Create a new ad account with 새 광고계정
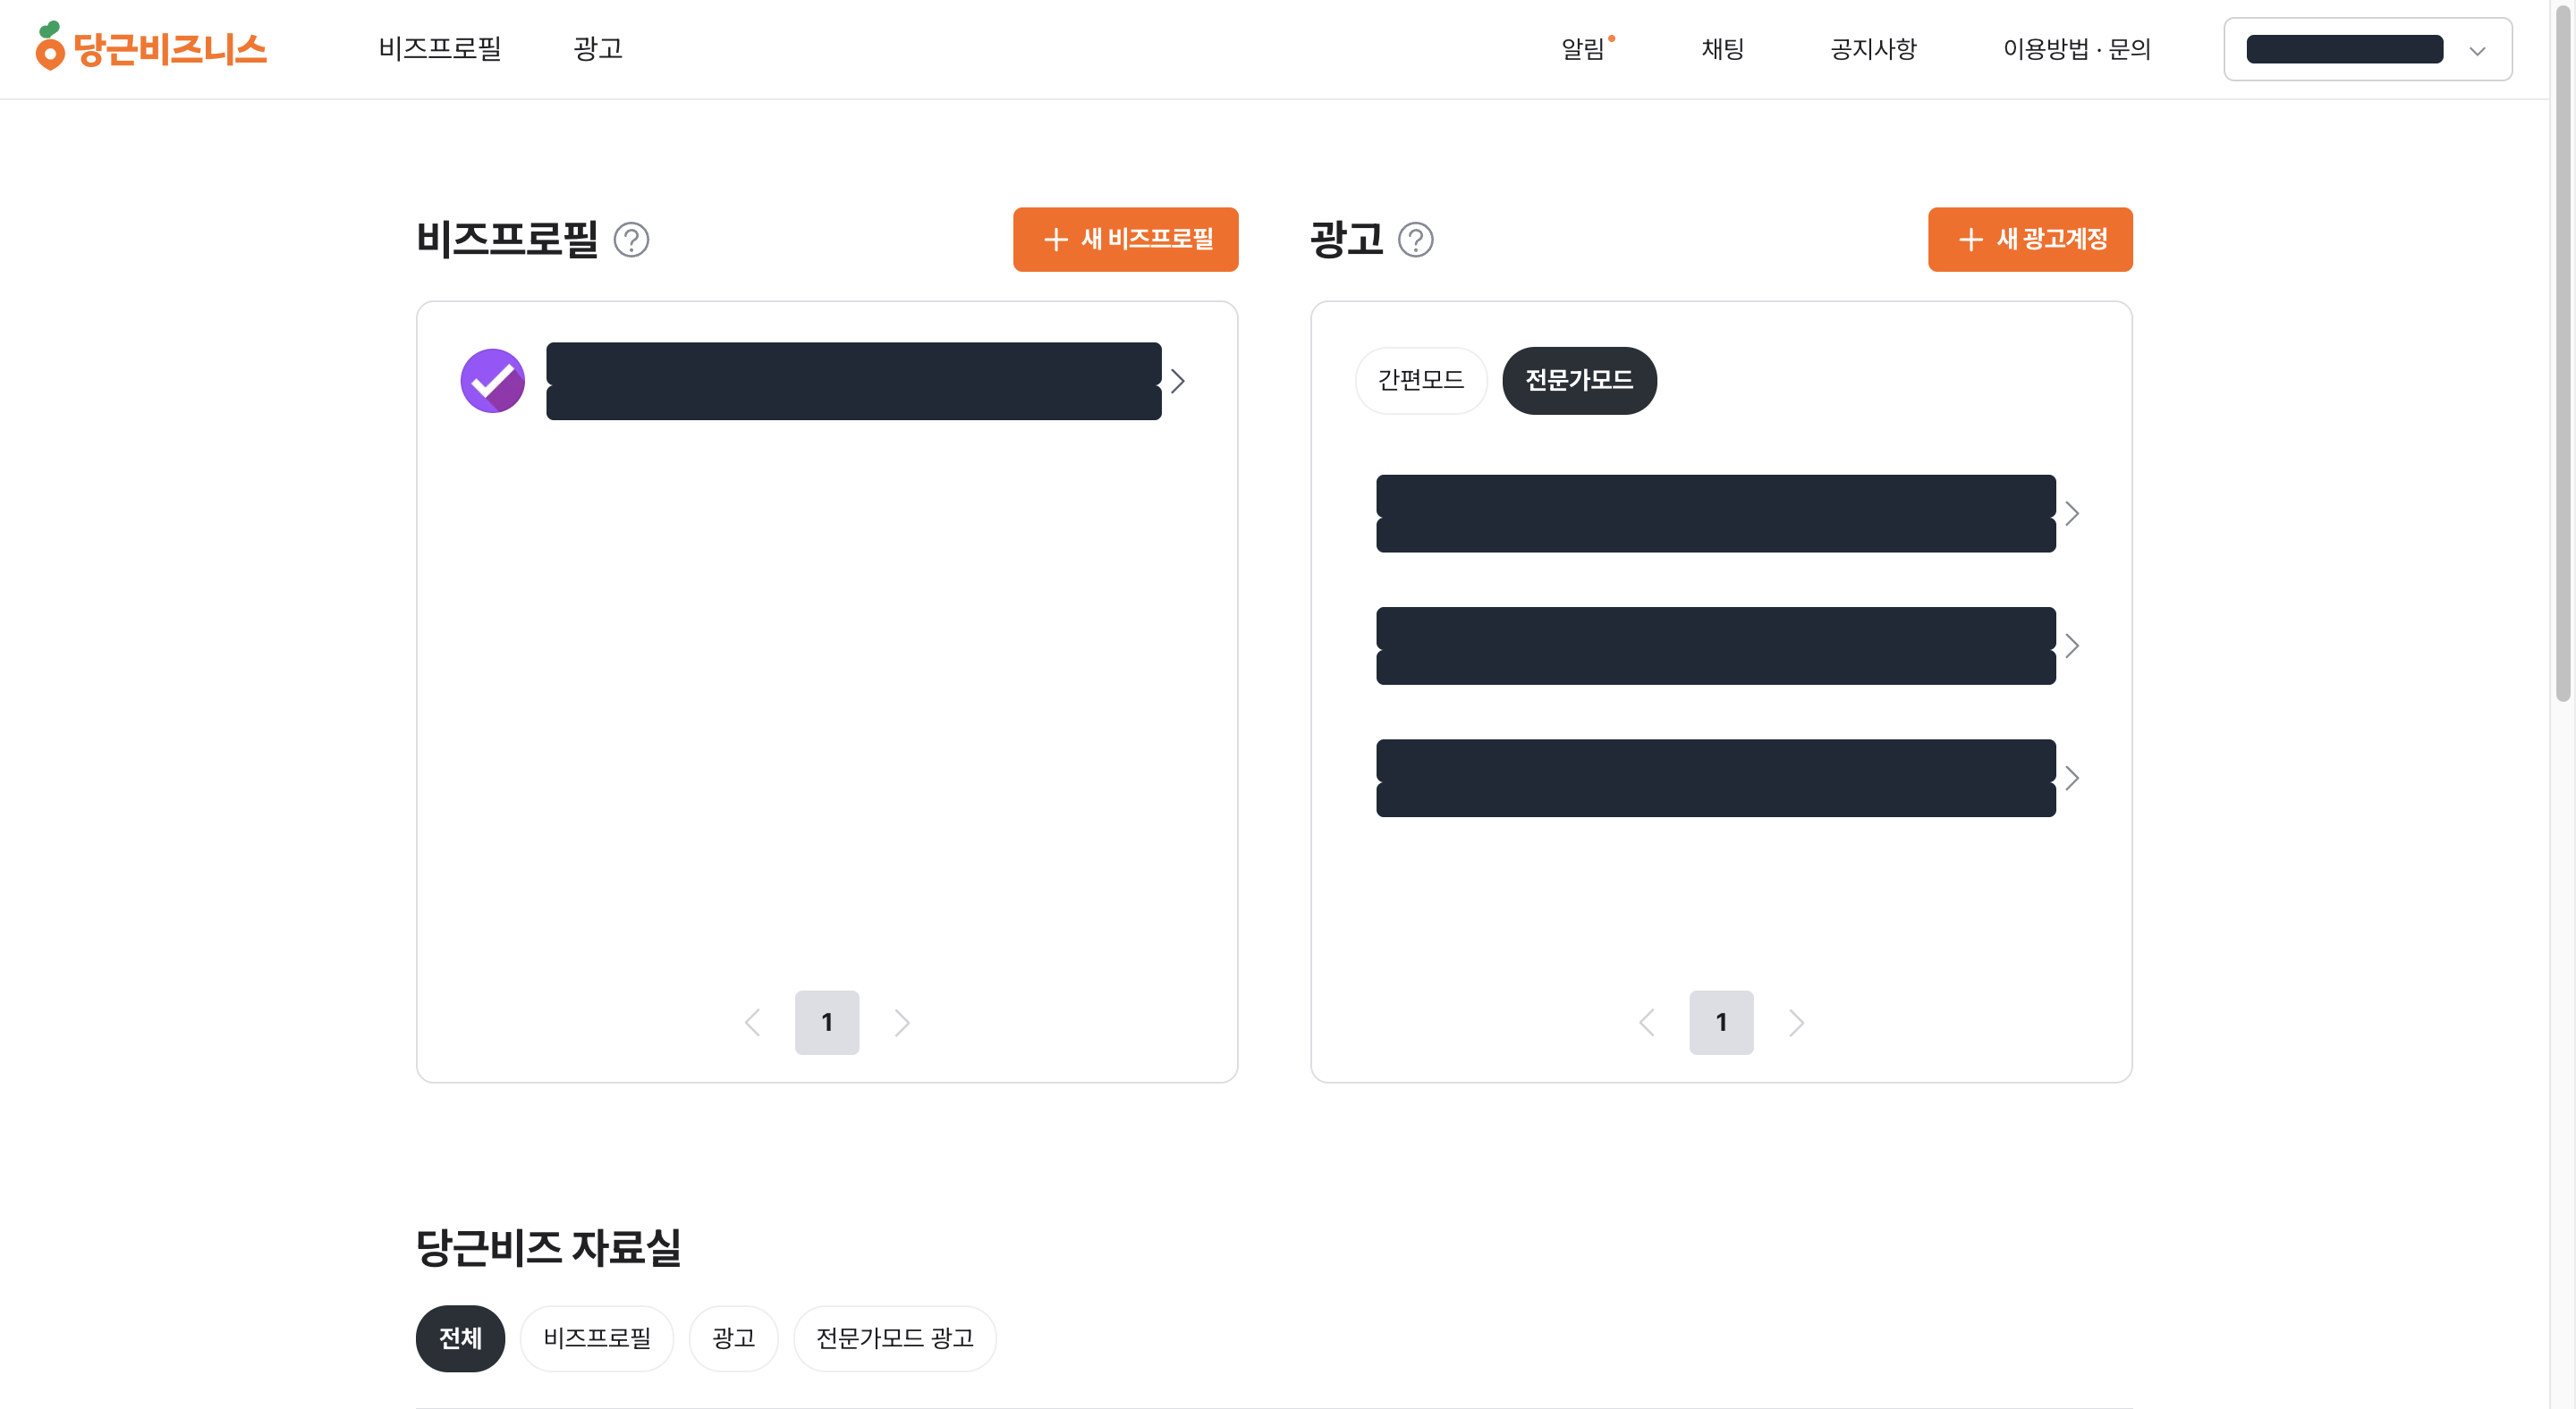This screenshot has height=1409, width=2576. coord(2030,240)
